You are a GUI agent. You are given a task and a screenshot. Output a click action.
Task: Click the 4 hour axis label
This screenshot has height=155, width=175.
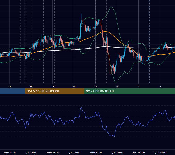[x=160, y=87]
